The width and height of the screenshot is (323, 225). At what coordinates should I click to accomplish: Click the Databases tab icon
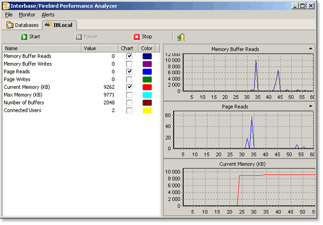10,25
